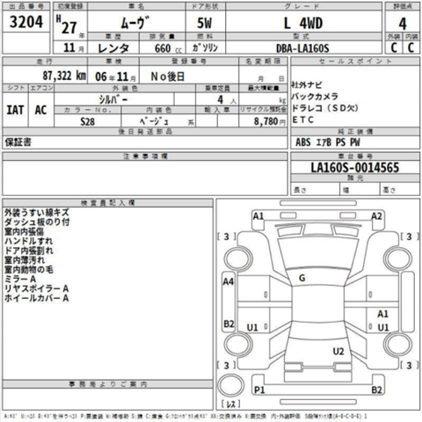Viewport: 422px width, 422px height.
Task: Click the U2 mark on the diagram
Action: pos(338,351)
